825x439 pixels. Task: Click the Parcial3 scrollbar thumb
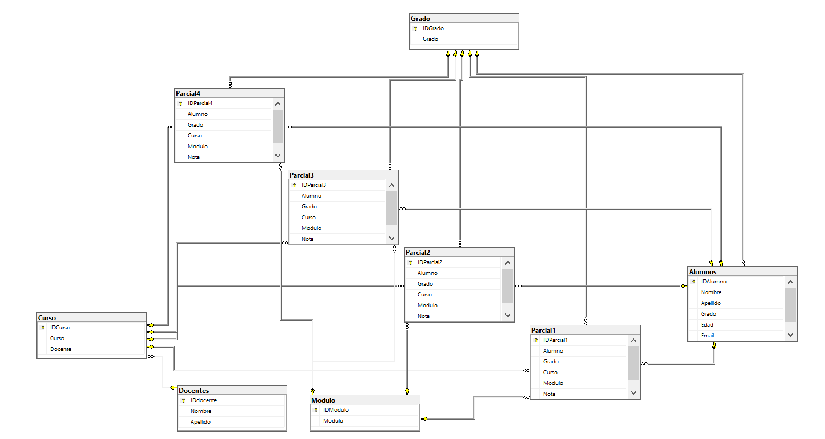pos(391,208)
